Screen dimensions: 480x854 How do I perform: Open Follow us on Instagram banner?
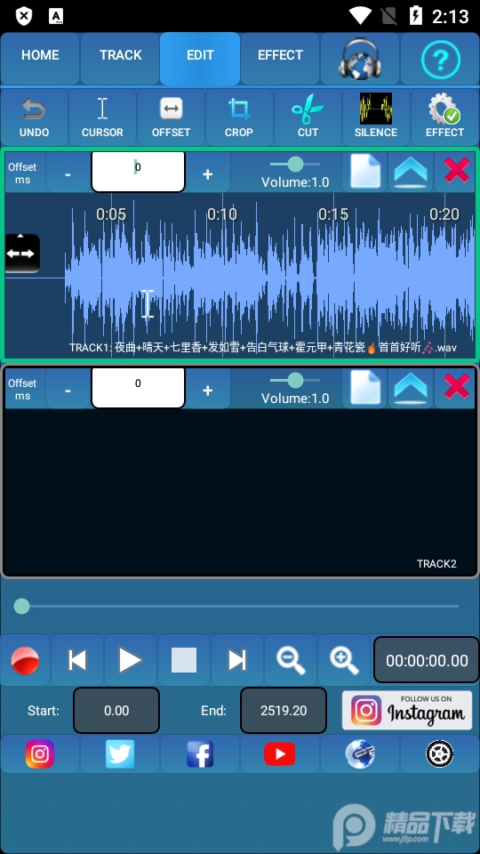(x=407, y=710)
